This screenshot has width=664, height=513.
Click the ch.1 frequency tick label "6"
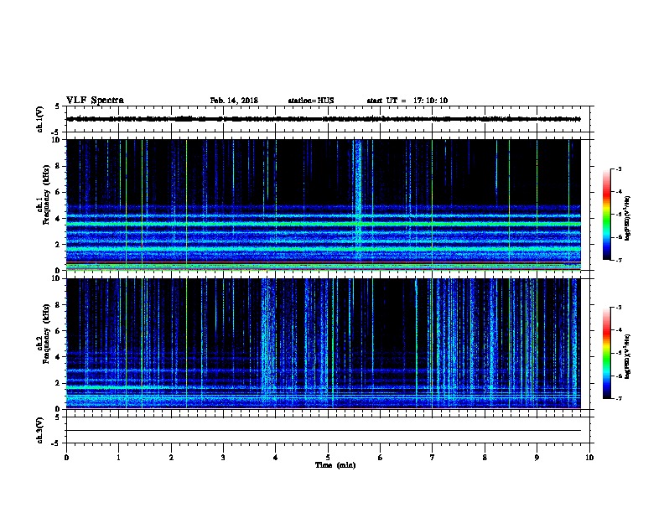[x=60, y=193]
